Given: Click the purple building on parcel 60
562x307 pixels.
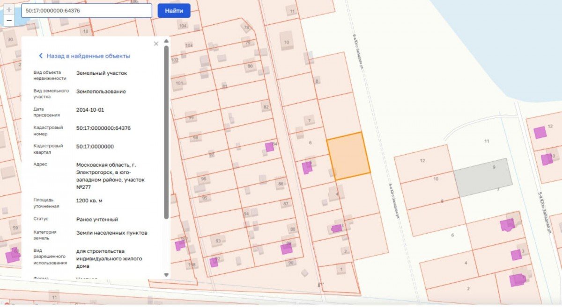Looking at the screenshot, I should coord(12,255).
